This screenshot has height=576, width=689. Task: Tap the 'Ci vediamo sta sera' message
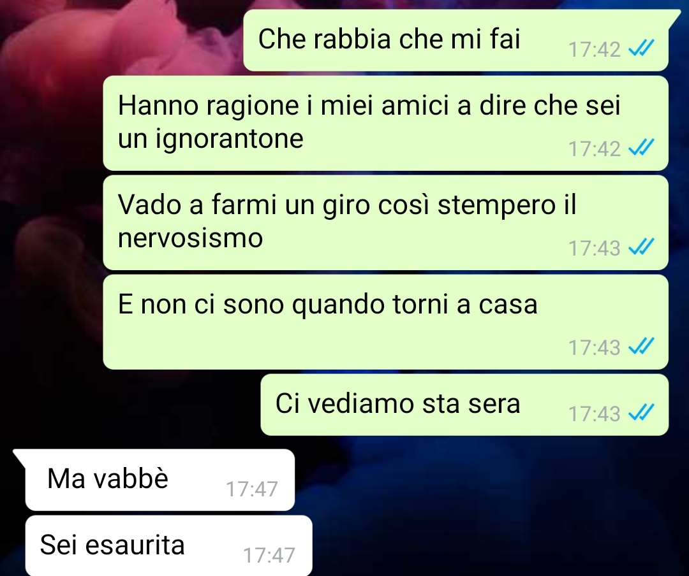pos(464,405)
